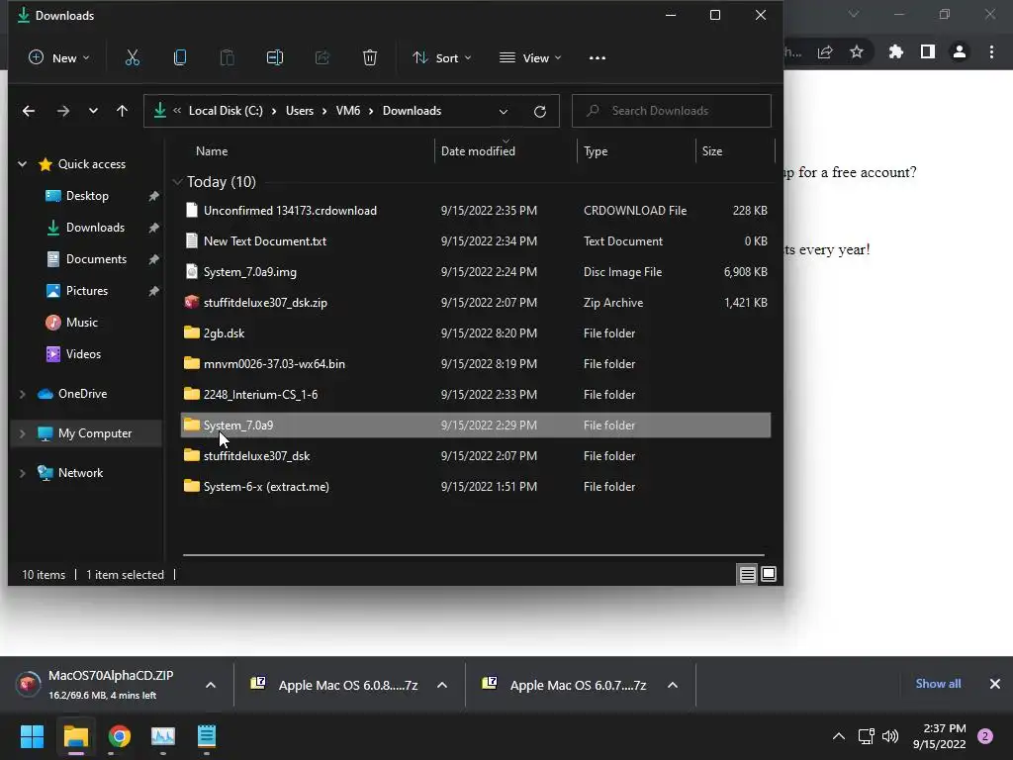Open the Sort dropdown menu
The width and height of the screenshot is (1013, 760).
[x=442, y=57]
